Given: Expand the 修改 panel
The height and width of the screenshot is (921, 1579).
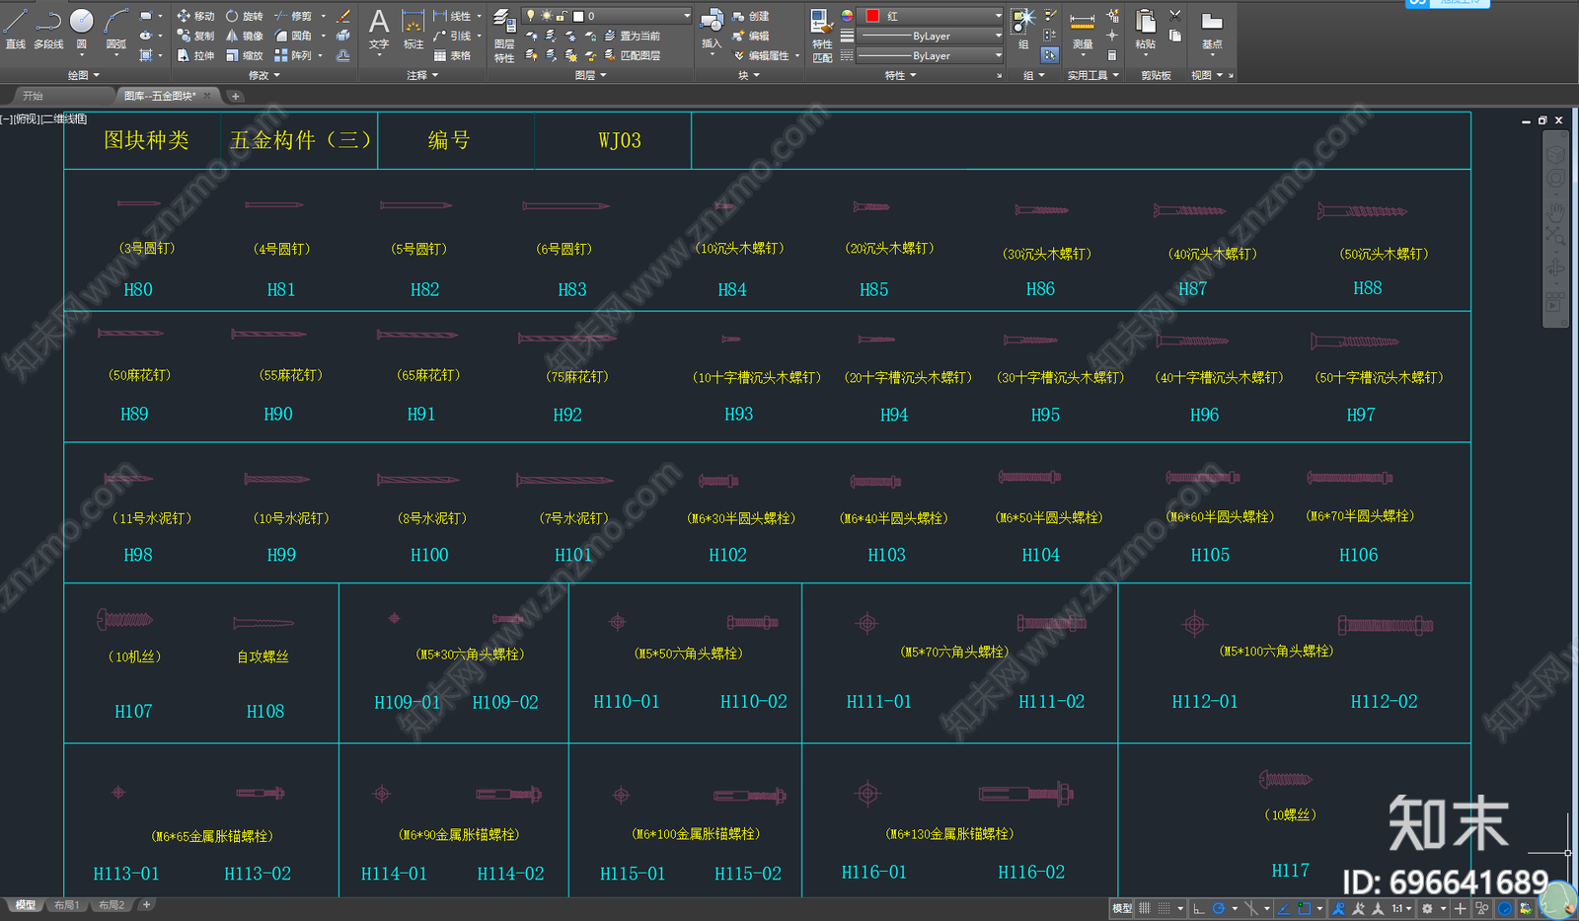Looking at the screenshot, I should tap(263, 75).
